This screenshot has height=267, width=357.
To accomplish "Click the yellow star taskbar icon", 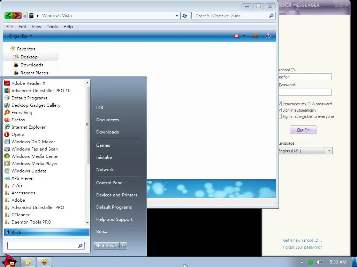I will [x=28, y=262].
